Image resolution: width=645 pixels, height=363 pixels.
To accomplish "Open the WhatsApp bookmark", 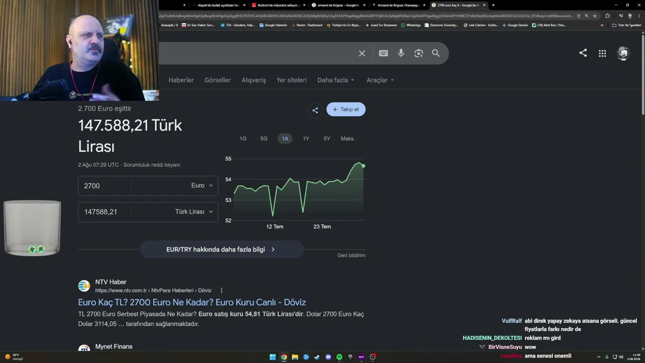I will 411,25.
